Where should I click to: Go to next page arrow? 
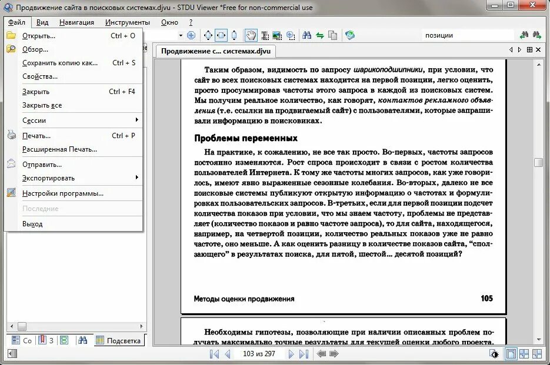pyautogui.click(x=291, y=354)
